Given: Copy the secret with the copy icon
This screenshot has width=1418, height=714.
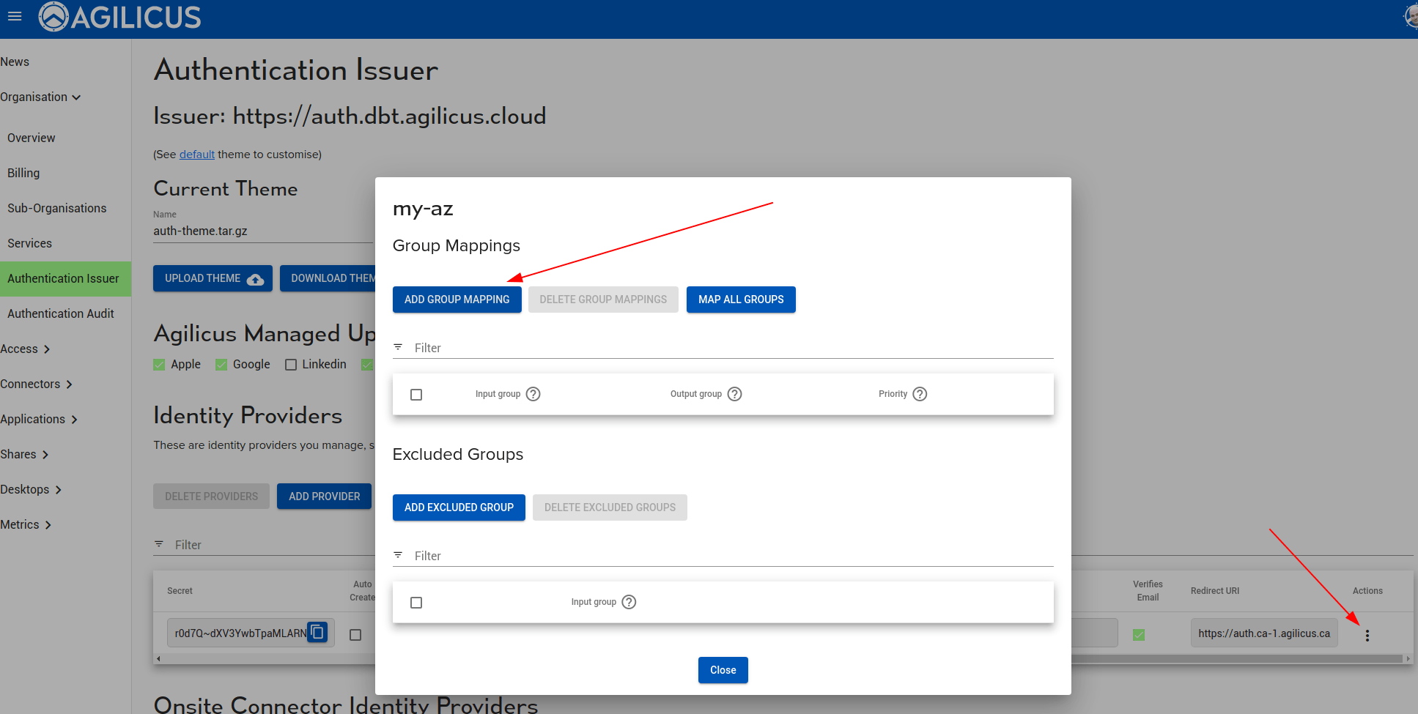Looking at the screenshot, I should (317, 632).
